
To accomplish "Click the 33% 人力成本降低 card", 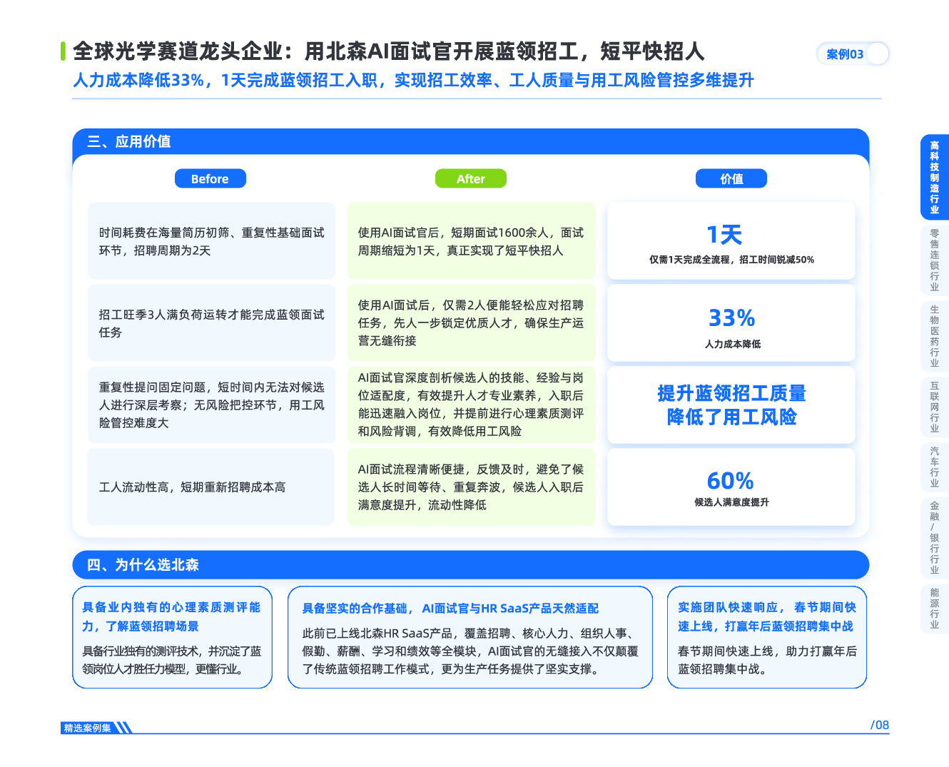I will coord(731,323).
